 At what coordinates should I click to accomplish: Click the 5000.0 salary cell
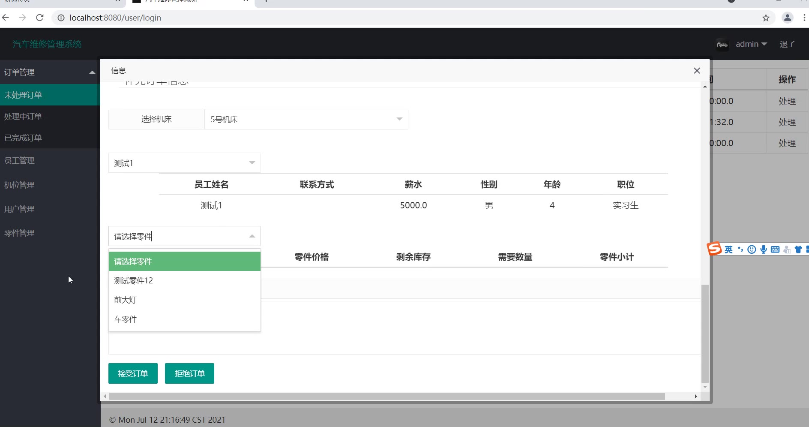pos(413,205)
